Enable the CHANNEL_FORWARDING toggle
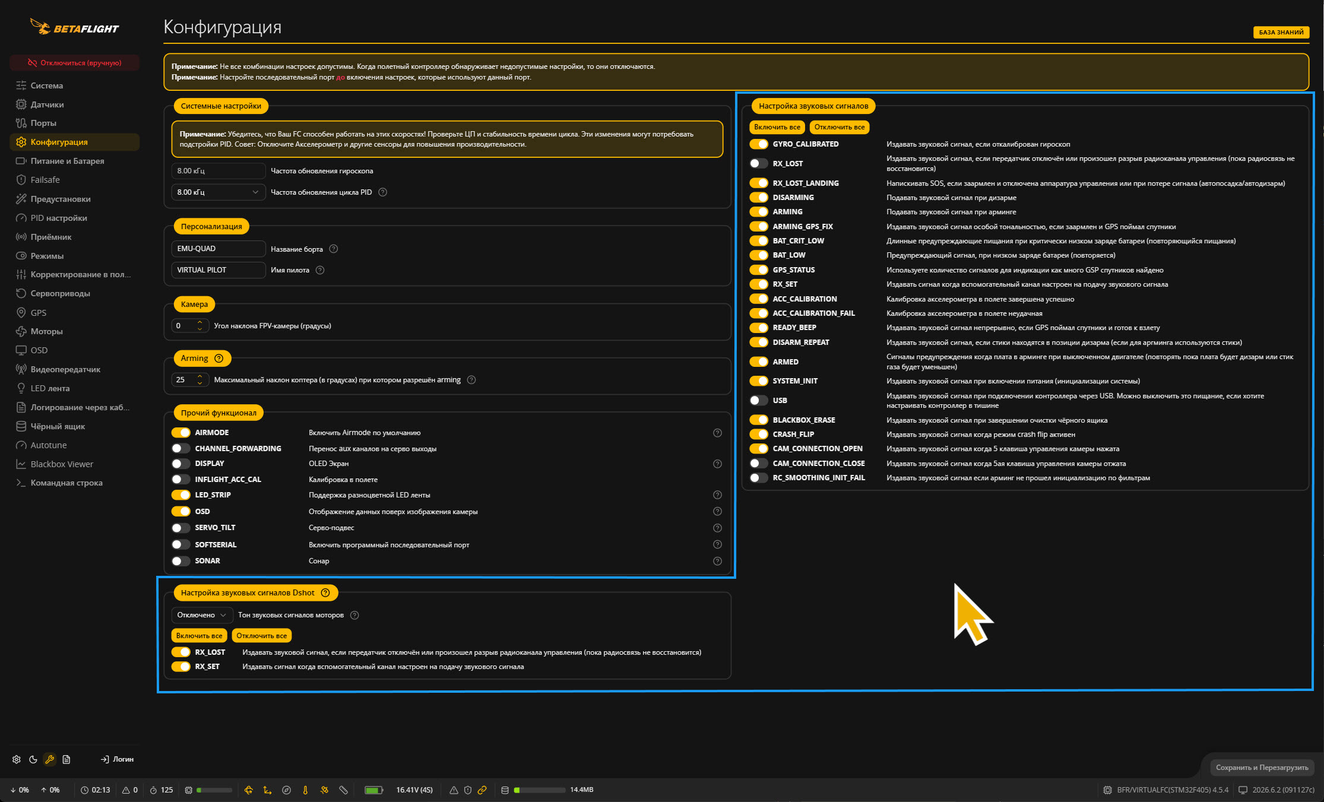 [x=181, y=449]
